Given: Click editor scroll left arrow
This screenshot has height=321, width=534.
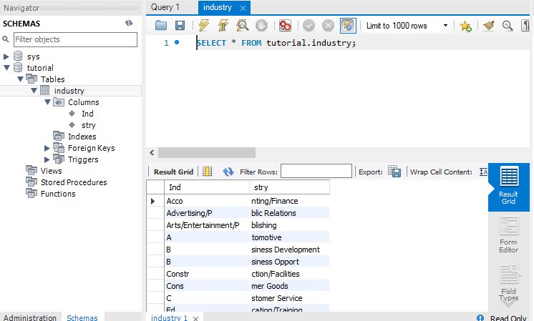Looking at the screenshot, I should tap(152, 153).
